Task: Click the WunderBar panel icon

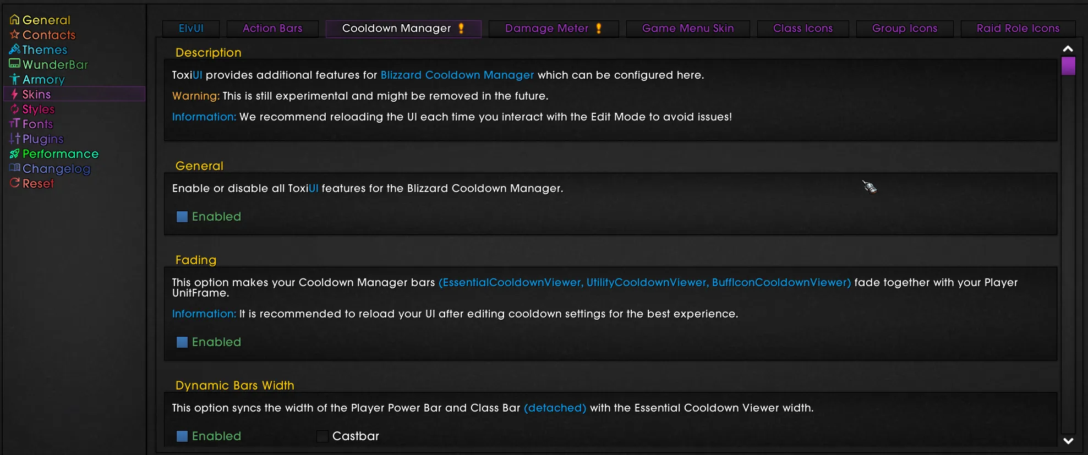Action: tap(14, 64)
